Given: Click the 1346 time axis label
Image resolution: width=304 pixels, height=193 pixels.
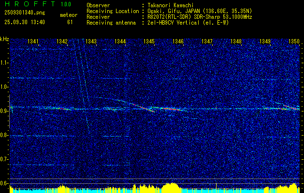Looking at the screenshot, I should (178, 41).
